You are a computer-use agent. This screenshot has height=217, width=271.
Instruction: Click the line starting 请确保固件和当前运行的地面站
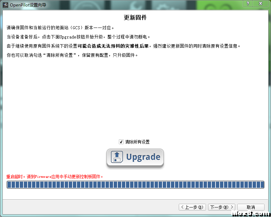coord(60,28)
